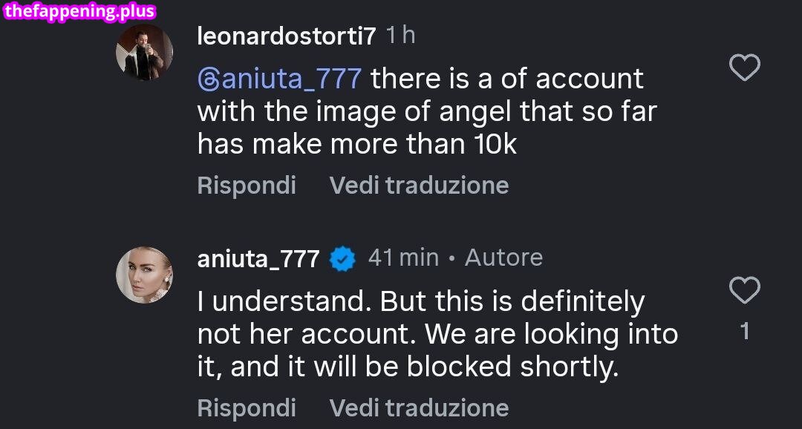This screenshot has width=802, height=429.
Task: Click the blue verified badge beside aniuta_777
Action: [342, 258]
